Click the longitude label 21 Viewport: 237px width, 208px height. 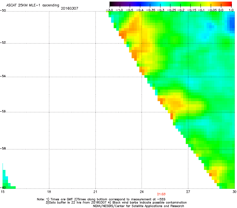tap(95, 192)
